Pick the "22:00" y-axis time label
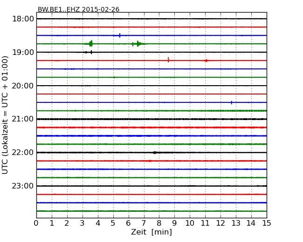The width and height of the screenshot is (303, 242). tap(23, 153)
